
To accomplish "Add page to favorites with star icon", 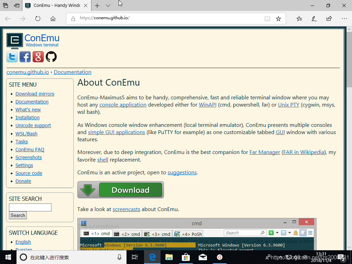I will (278, 19).
